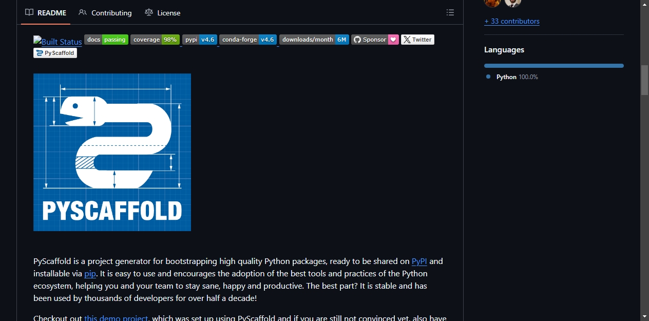Switch to the License tab
The image size is (649, 321).
(163, 13)
